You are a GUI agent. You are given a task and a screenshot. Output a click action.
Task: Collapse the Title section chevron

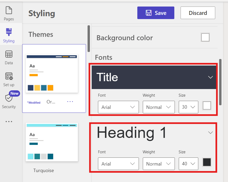[x=211, y=77]
